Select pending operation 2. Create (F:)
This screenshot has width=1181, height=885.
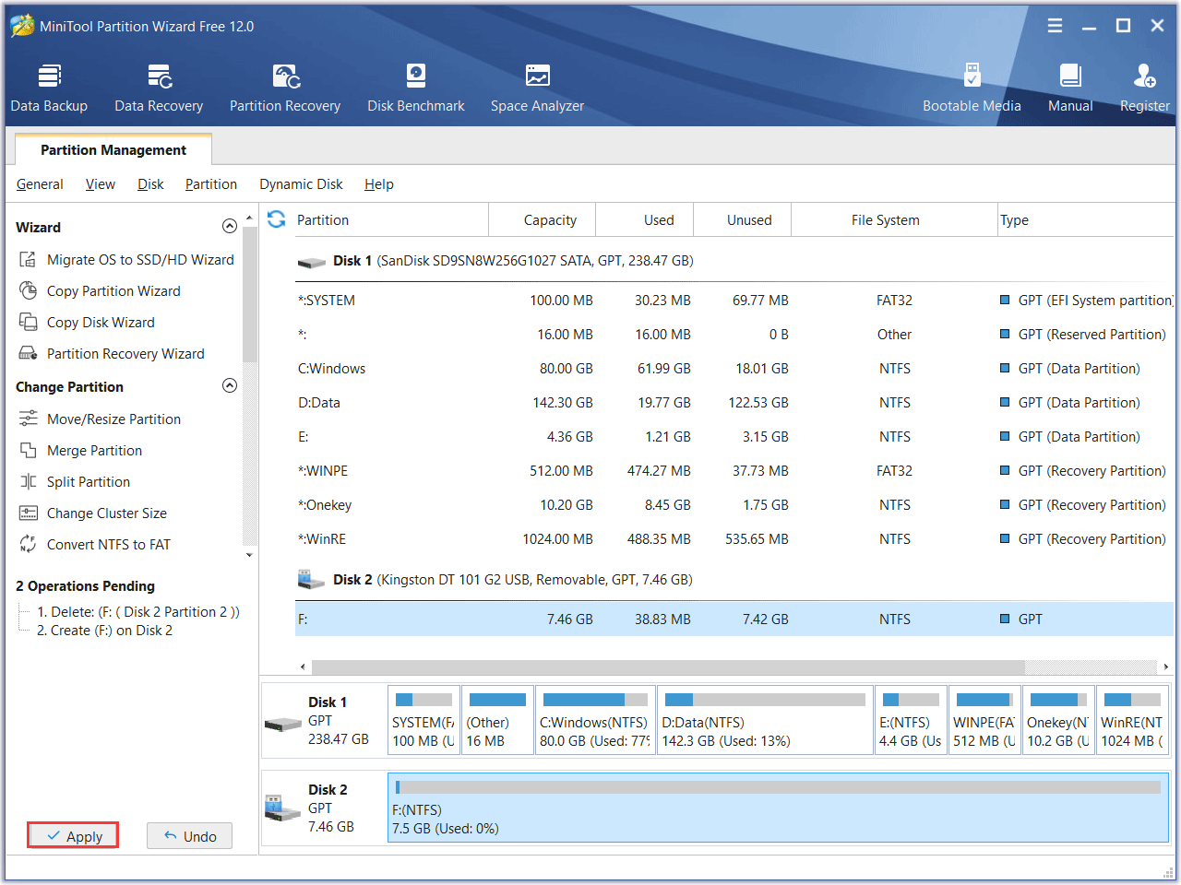pos(104,631)
